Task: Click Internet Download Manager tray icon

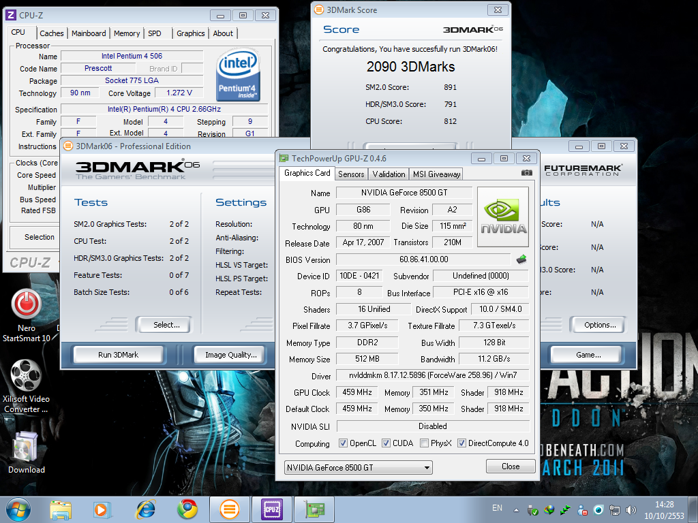Action: click(x=549, y=510)
